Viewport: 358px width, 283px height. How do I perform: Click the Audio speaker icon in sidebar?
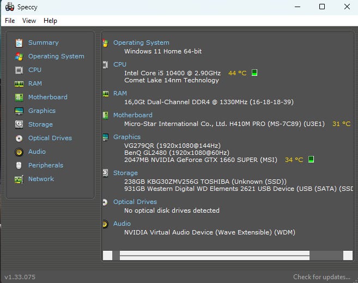coord(19,152)
